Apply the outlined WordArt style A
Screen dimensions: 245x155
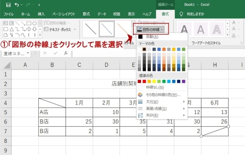tap(217, 29)
